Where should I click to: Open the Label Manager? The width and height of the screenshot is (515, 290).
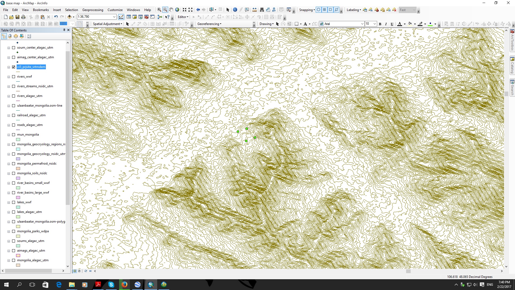coord(365,10)
